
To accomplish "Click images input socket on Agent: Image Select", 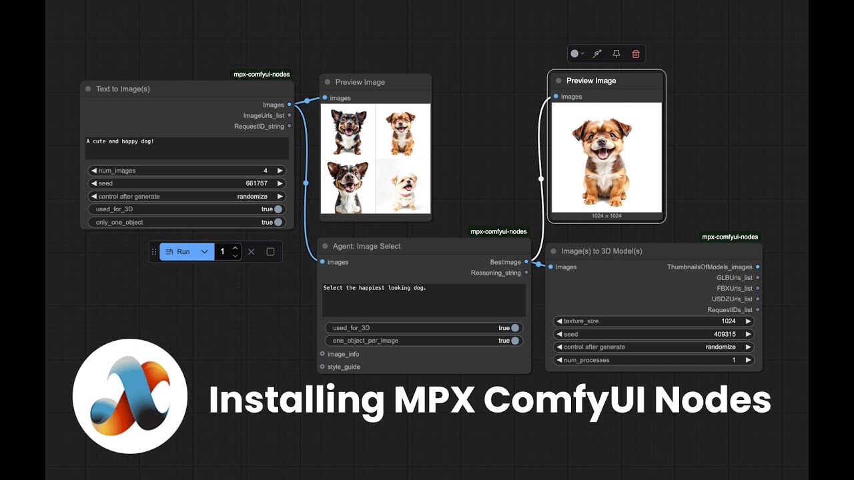I will (322, 262).
